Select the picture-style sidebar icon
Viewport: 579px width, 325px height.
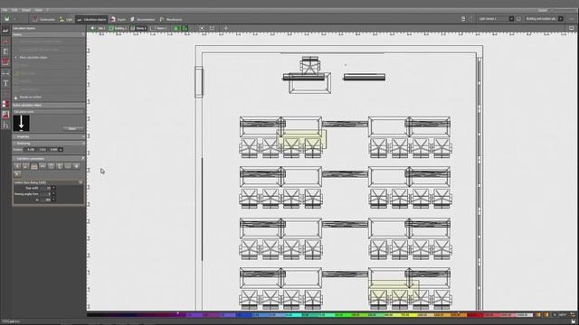pos(5,115)
